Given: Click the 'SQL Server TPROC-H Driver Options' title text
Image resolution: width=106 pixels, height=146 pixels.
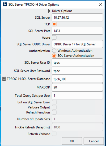Looking at the screenshot, I should (x=34, y=5).
